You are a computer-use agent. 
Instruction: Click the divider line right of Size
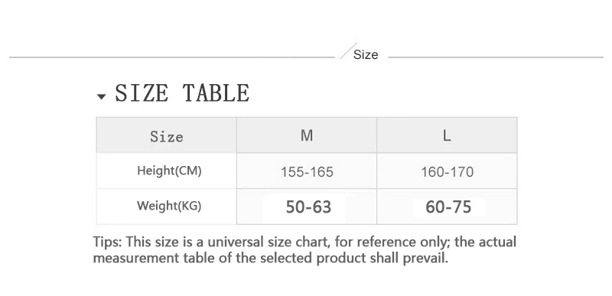point(496,57)
